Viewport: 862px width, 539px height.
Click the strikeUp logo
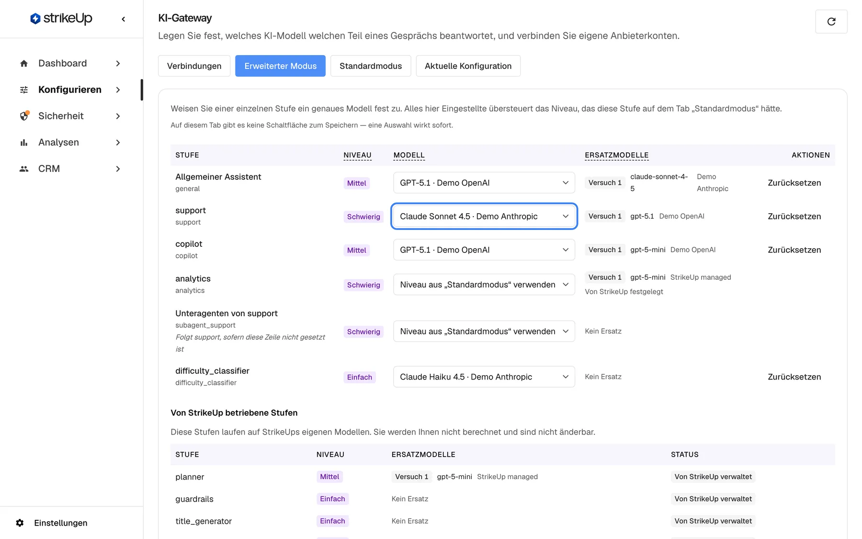click(x=61, y=18)
